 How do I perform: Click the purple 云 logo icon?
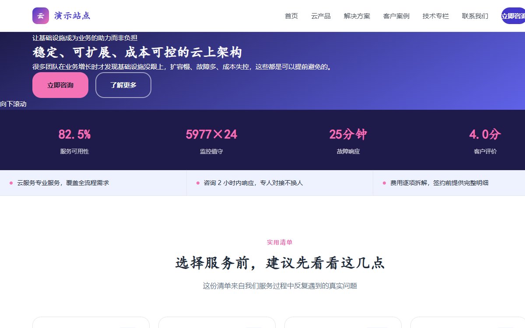tap(41, 16)
